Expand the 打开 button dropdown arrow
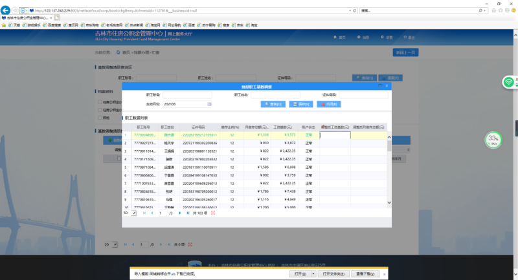This screenshot has height=280, width=518. (x=313, y=274)
